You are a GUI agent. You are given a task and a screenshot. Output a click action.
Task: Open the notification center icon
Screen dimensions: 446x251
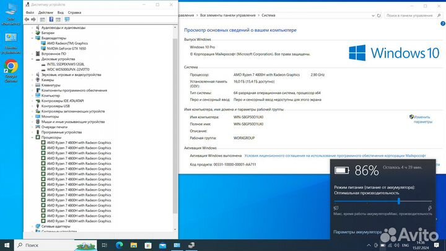437,245
